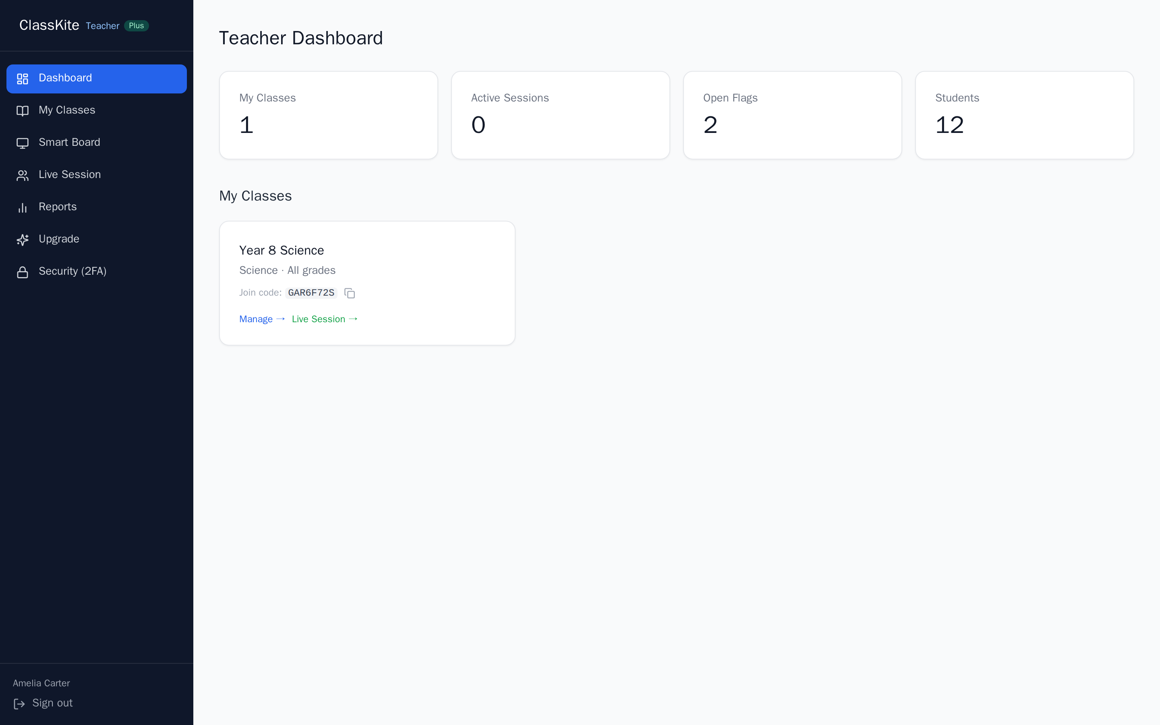Click the Year 8 Science class title
Image resolution: width=1160 pixels, height=725 pixels.
[x=282, y=250]
